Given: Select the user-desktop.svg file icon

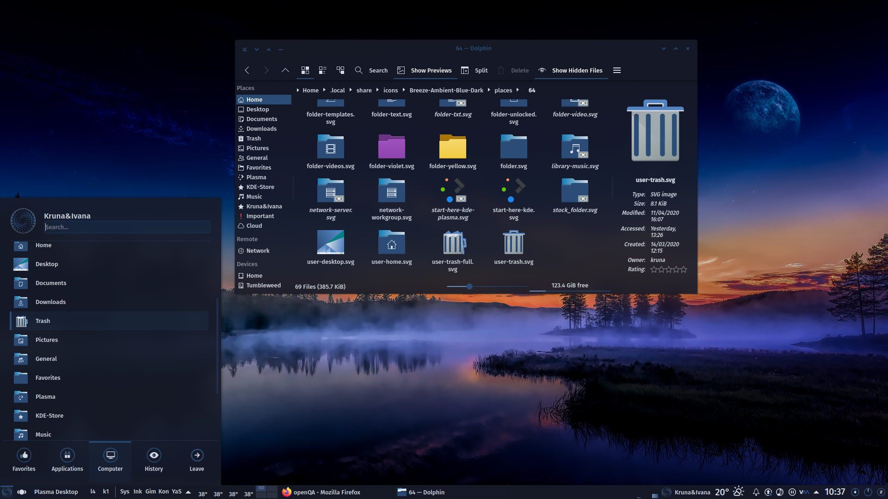Looking at the screenshot, I should click(330, 242).
